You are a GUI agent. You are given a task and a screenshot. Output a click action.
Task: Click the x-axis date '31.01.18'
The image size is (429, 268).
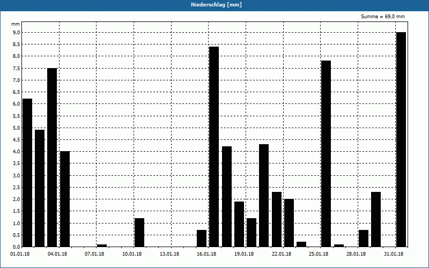[x=394, y=254]
